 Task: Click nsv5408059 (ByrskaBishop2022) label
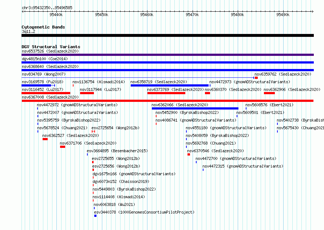(x=217, y=135)
